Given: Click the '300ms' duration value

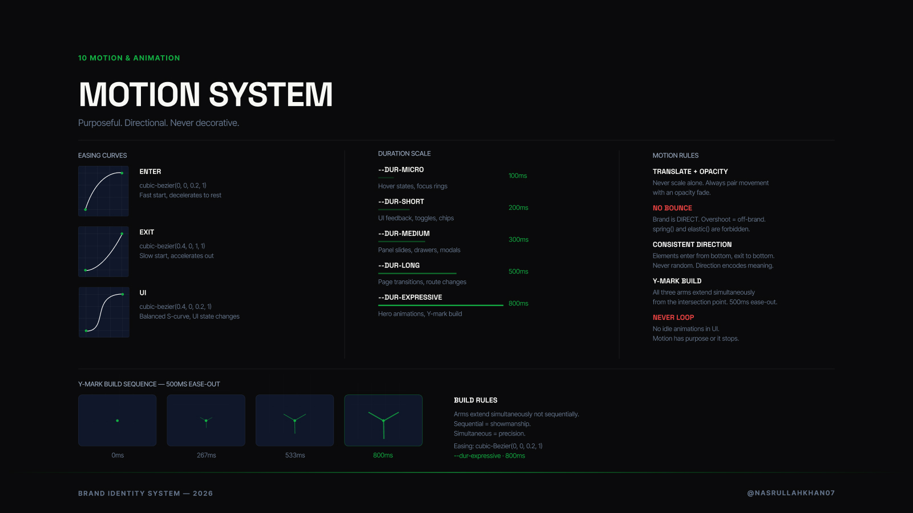Looking at the screenshot, I should (x=518, y=239).
